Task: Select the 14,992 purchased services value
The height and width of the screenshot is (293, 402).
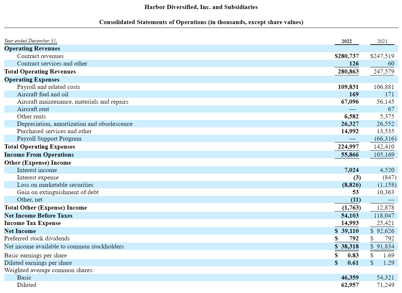Action: click(350, 131)
